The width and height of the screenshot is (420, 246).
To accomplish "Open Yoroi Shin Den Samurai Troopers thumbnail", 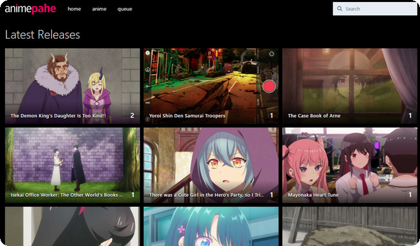I will coord(211,86).
